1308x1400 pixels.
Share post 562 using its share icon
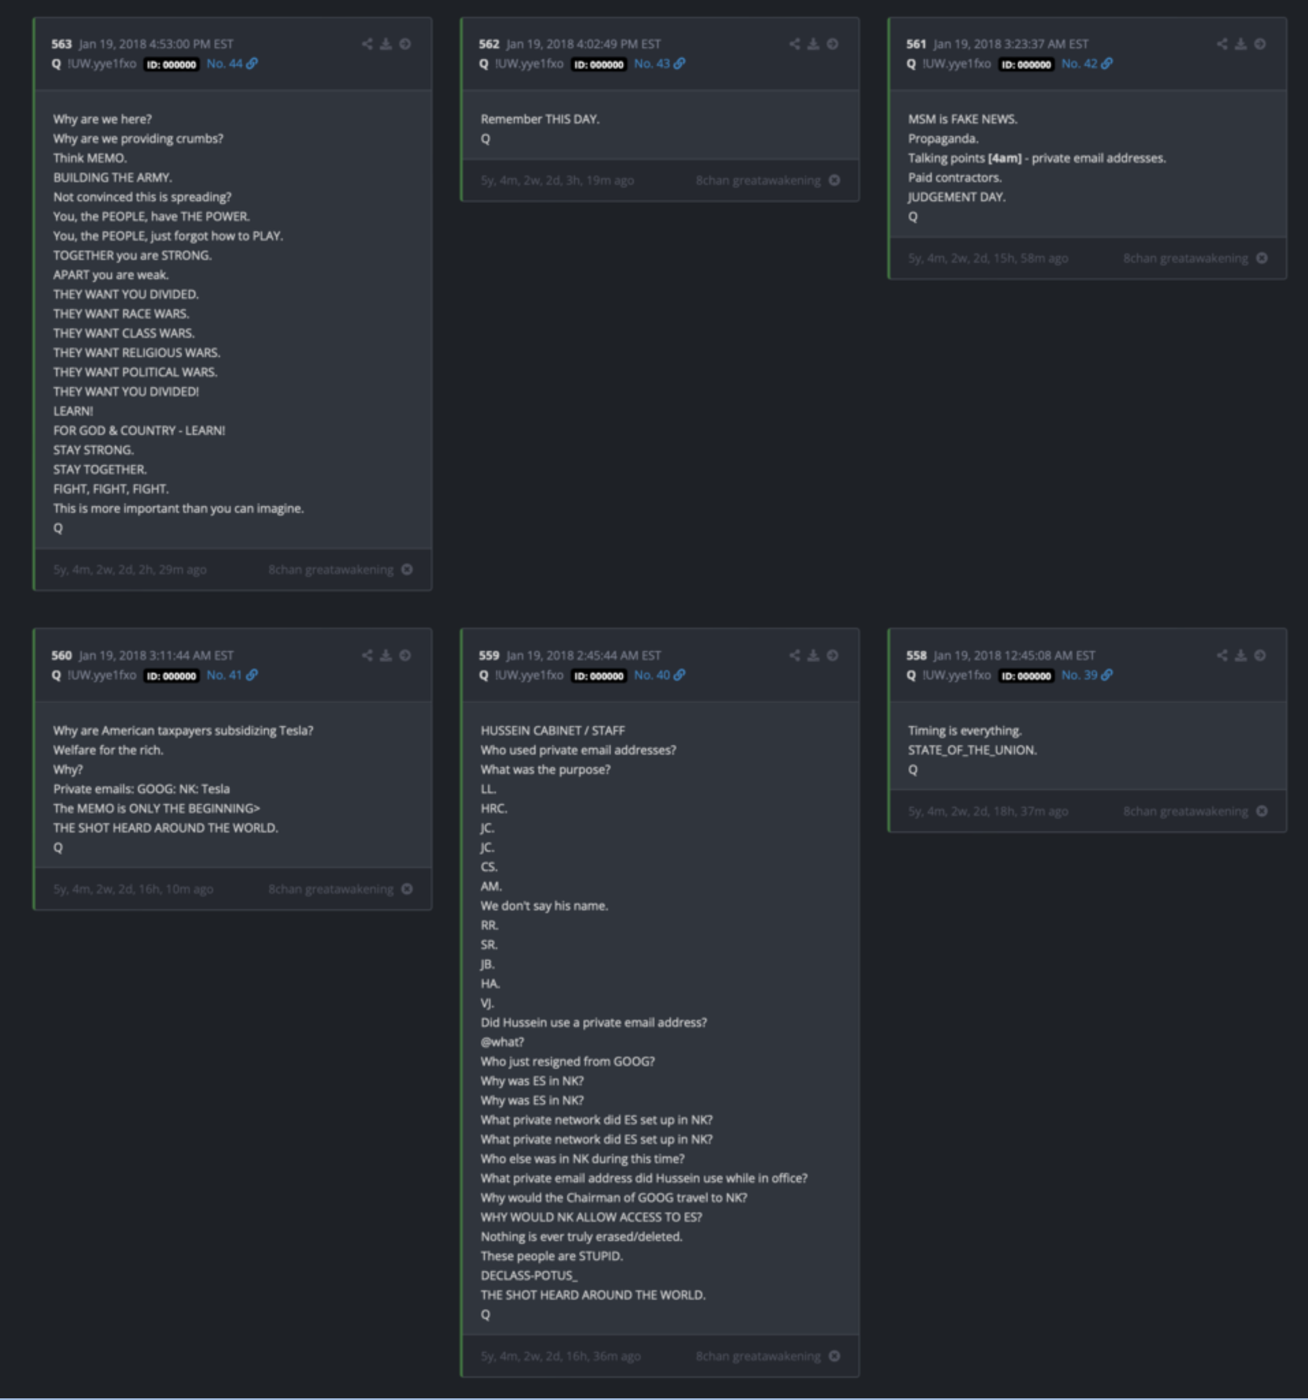(x=795, y=44)
